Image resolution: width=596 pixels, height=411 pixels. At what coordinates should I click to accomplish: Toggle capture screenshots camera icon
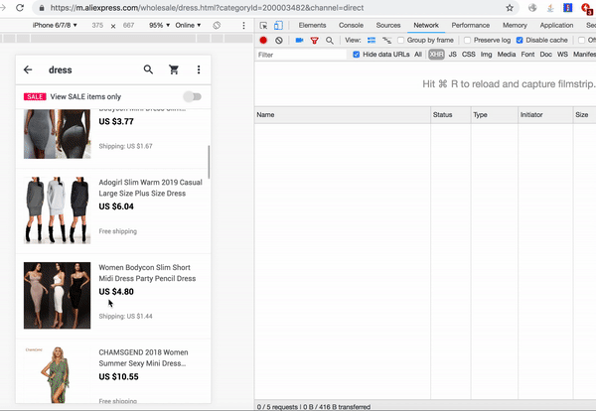299,40
